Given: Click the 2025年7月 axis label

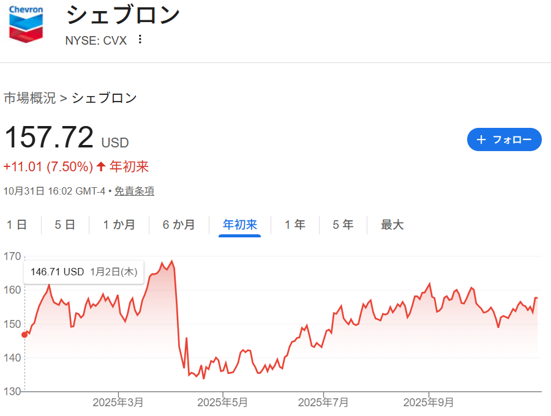Looking at the screenshot, I should pyautogui.click(x=323, y=403).
